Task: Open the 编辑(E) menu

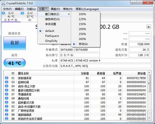Action: coord(19,9)
